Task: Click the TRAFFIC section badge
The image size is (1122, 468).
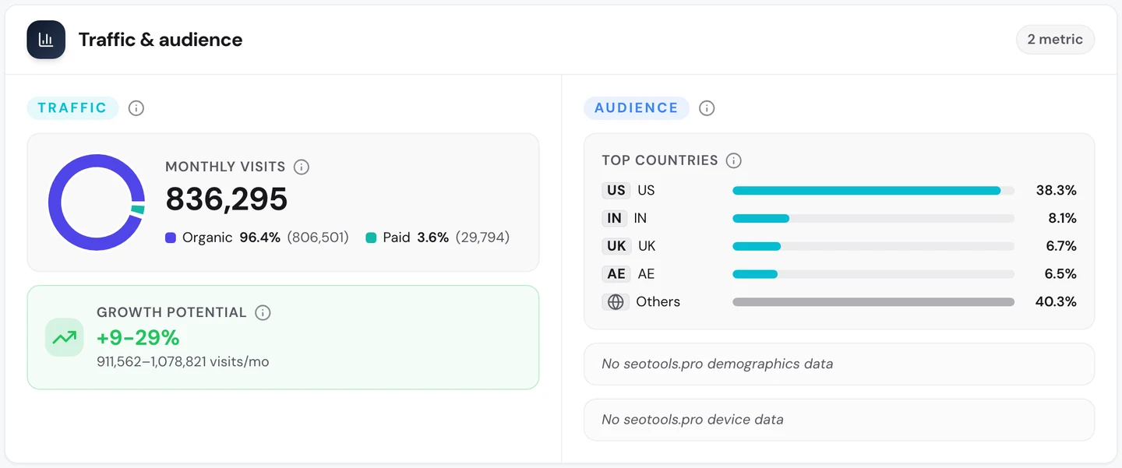Action: click(72, 108)
